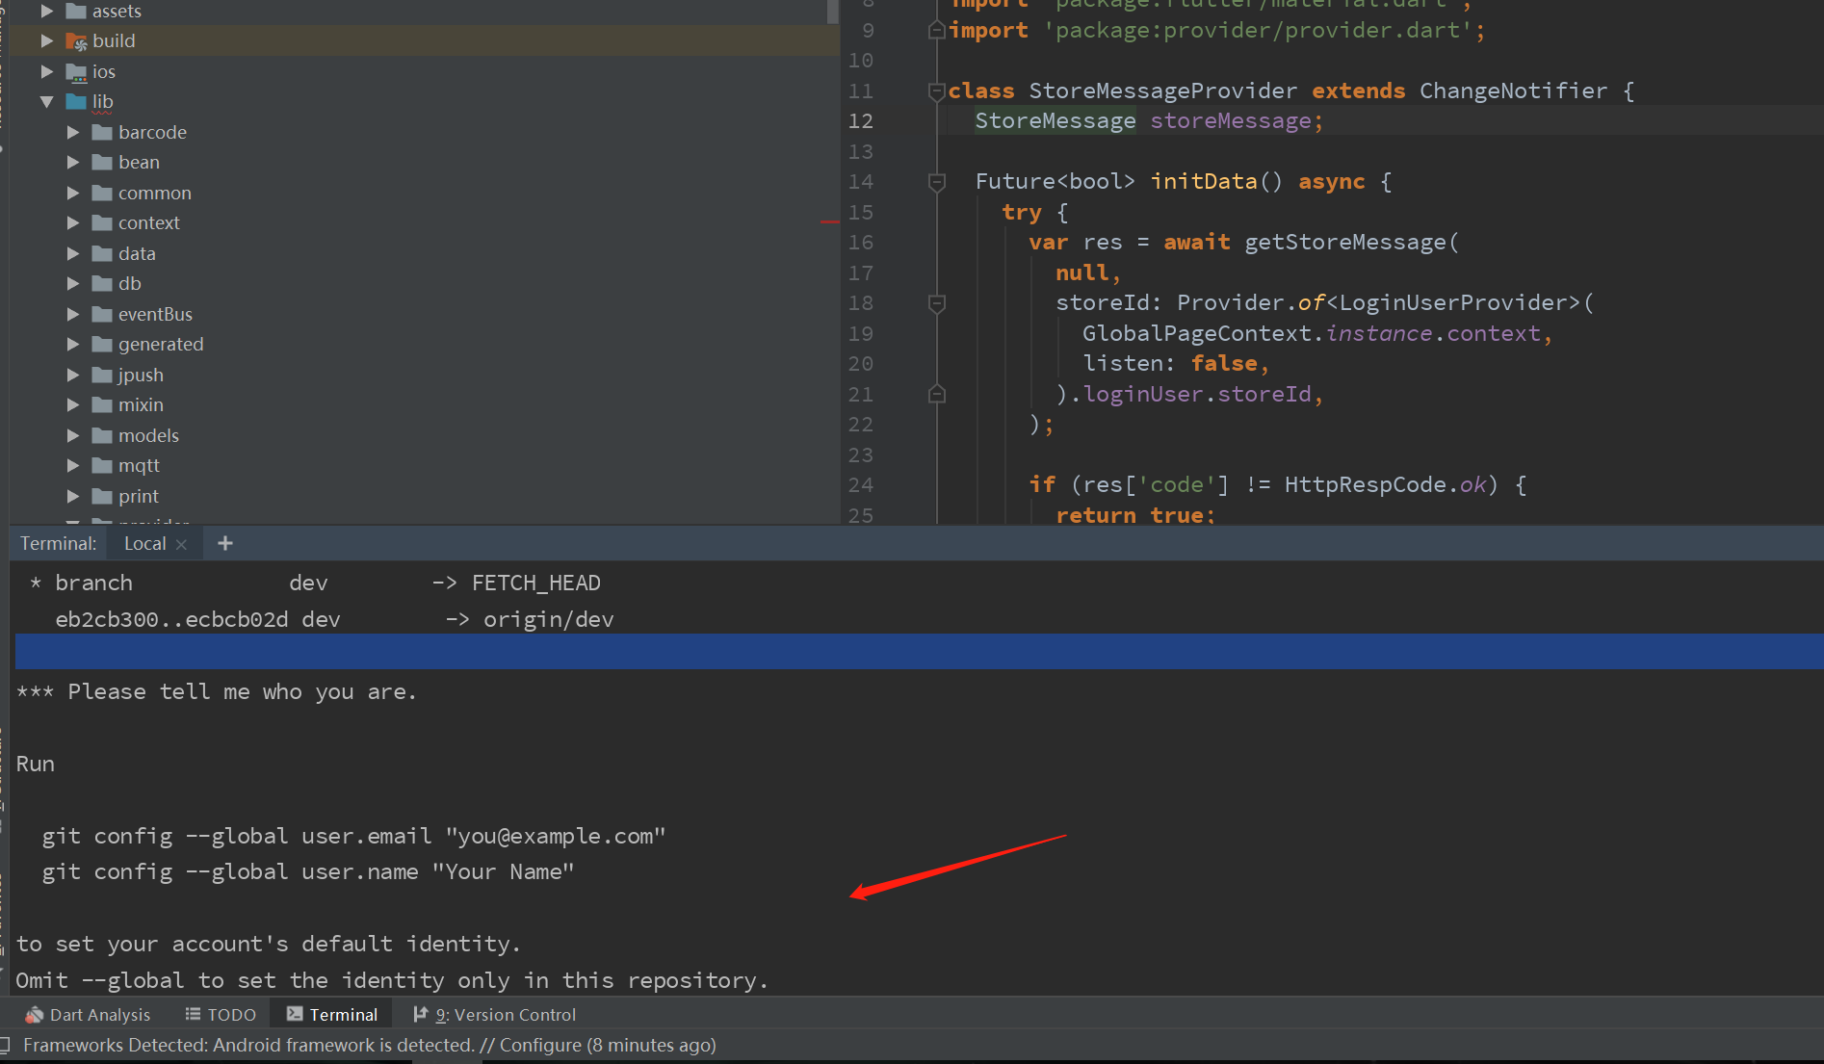Click the red error stripe marker in editor
Image resolution: width=1824 pixels, height=1064 pixels.
(x=829, y=221)
